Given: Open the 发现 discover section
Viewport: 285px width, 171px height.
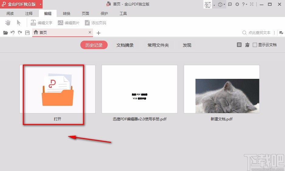Looking at the screenshot, I should coord(187,45).
